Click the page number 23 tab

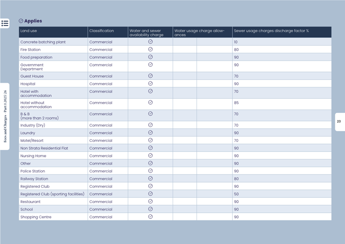339,122
